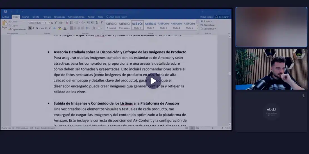Open line spacing options
Screen dimensions: 309x154
tap(87, 28)
